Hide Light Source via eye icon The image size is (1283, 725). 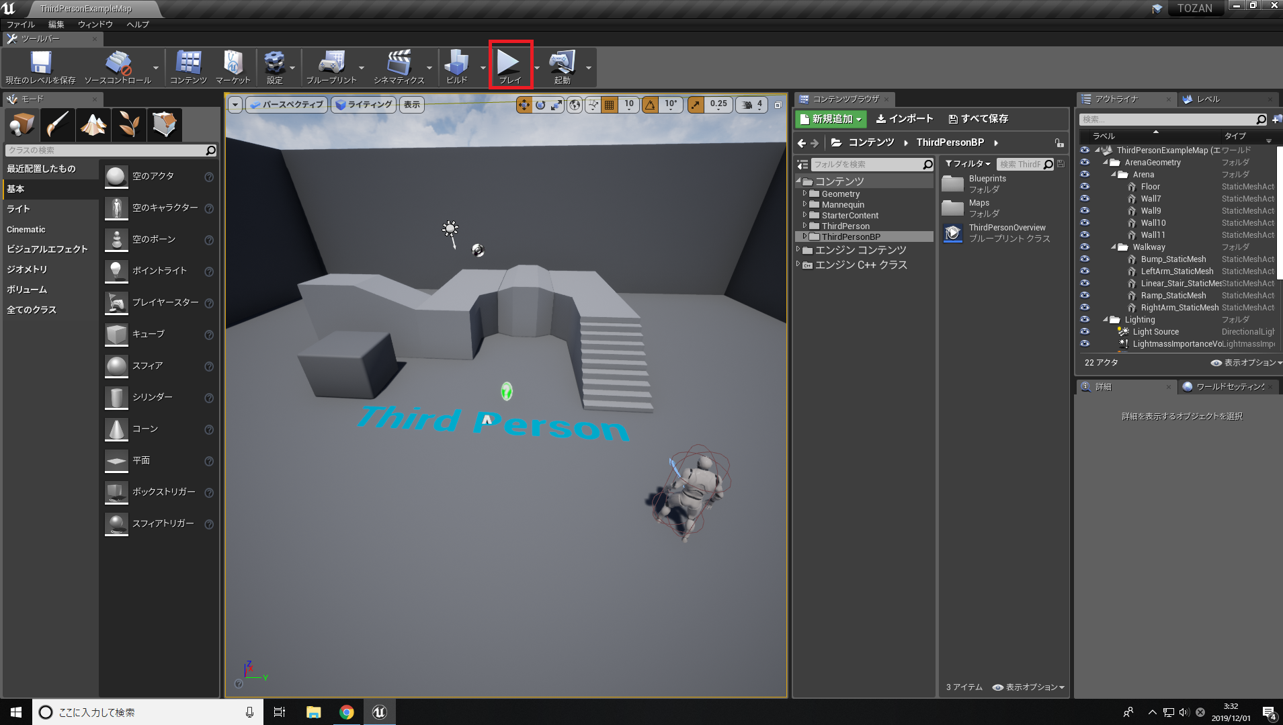click(1085, 332)
